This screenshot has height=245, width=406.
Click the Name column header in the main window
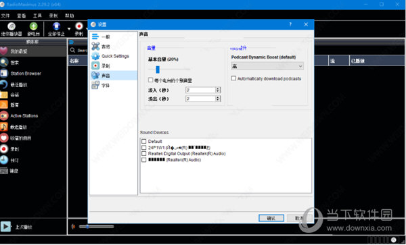click(x=78, y=61)
